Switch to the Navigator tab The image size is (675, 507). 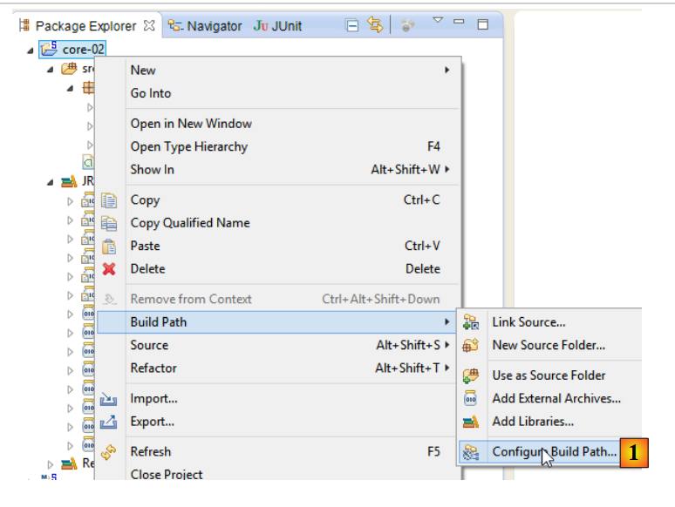206,26
